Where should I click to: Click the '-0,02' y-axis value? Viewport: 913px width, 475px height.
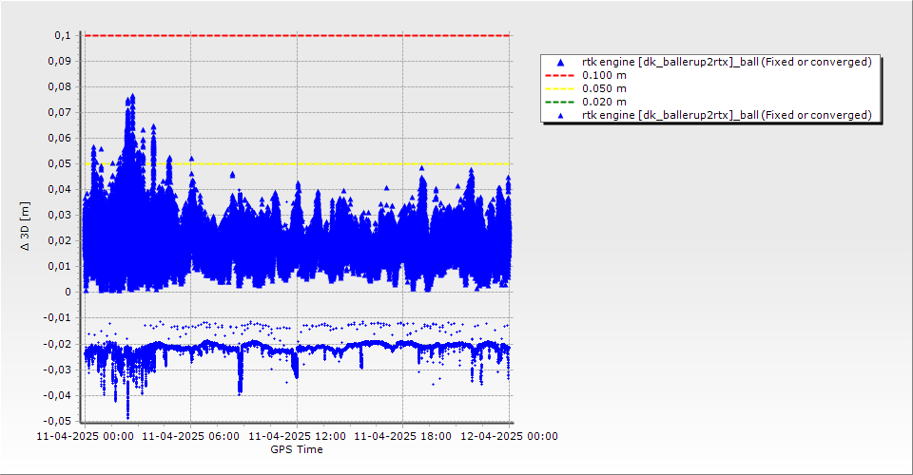pyautogui.click(x=58, y=344)
